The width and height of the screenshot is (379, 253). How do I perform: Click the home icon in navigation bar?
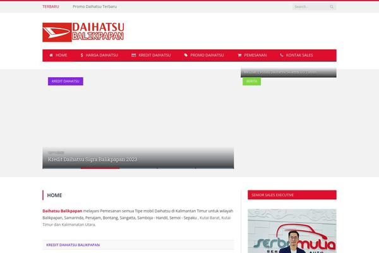tap(51, 55)
